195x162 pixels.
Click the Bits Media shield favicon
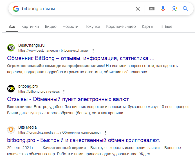click(11, 130)
